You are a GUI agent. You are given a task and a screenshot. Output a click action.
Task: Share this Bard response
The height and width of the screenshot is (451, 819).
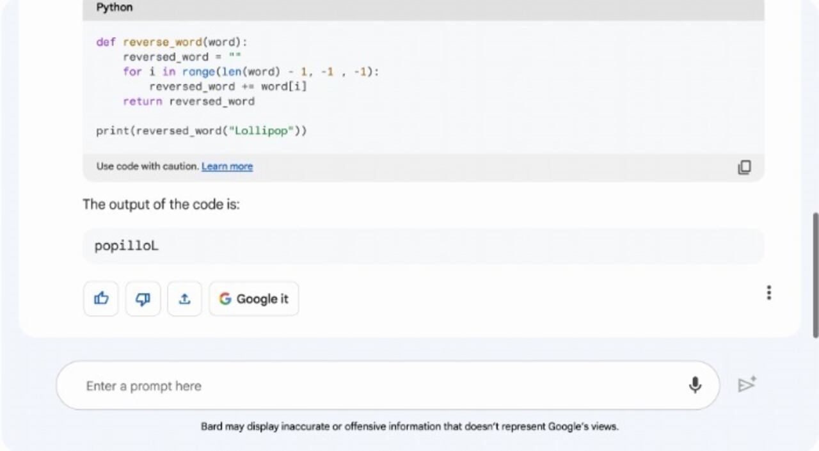[184, 299]
